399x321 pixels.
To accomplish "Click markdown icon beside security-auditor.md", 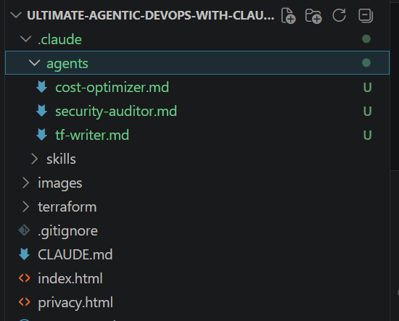I will tap(41, 111).
